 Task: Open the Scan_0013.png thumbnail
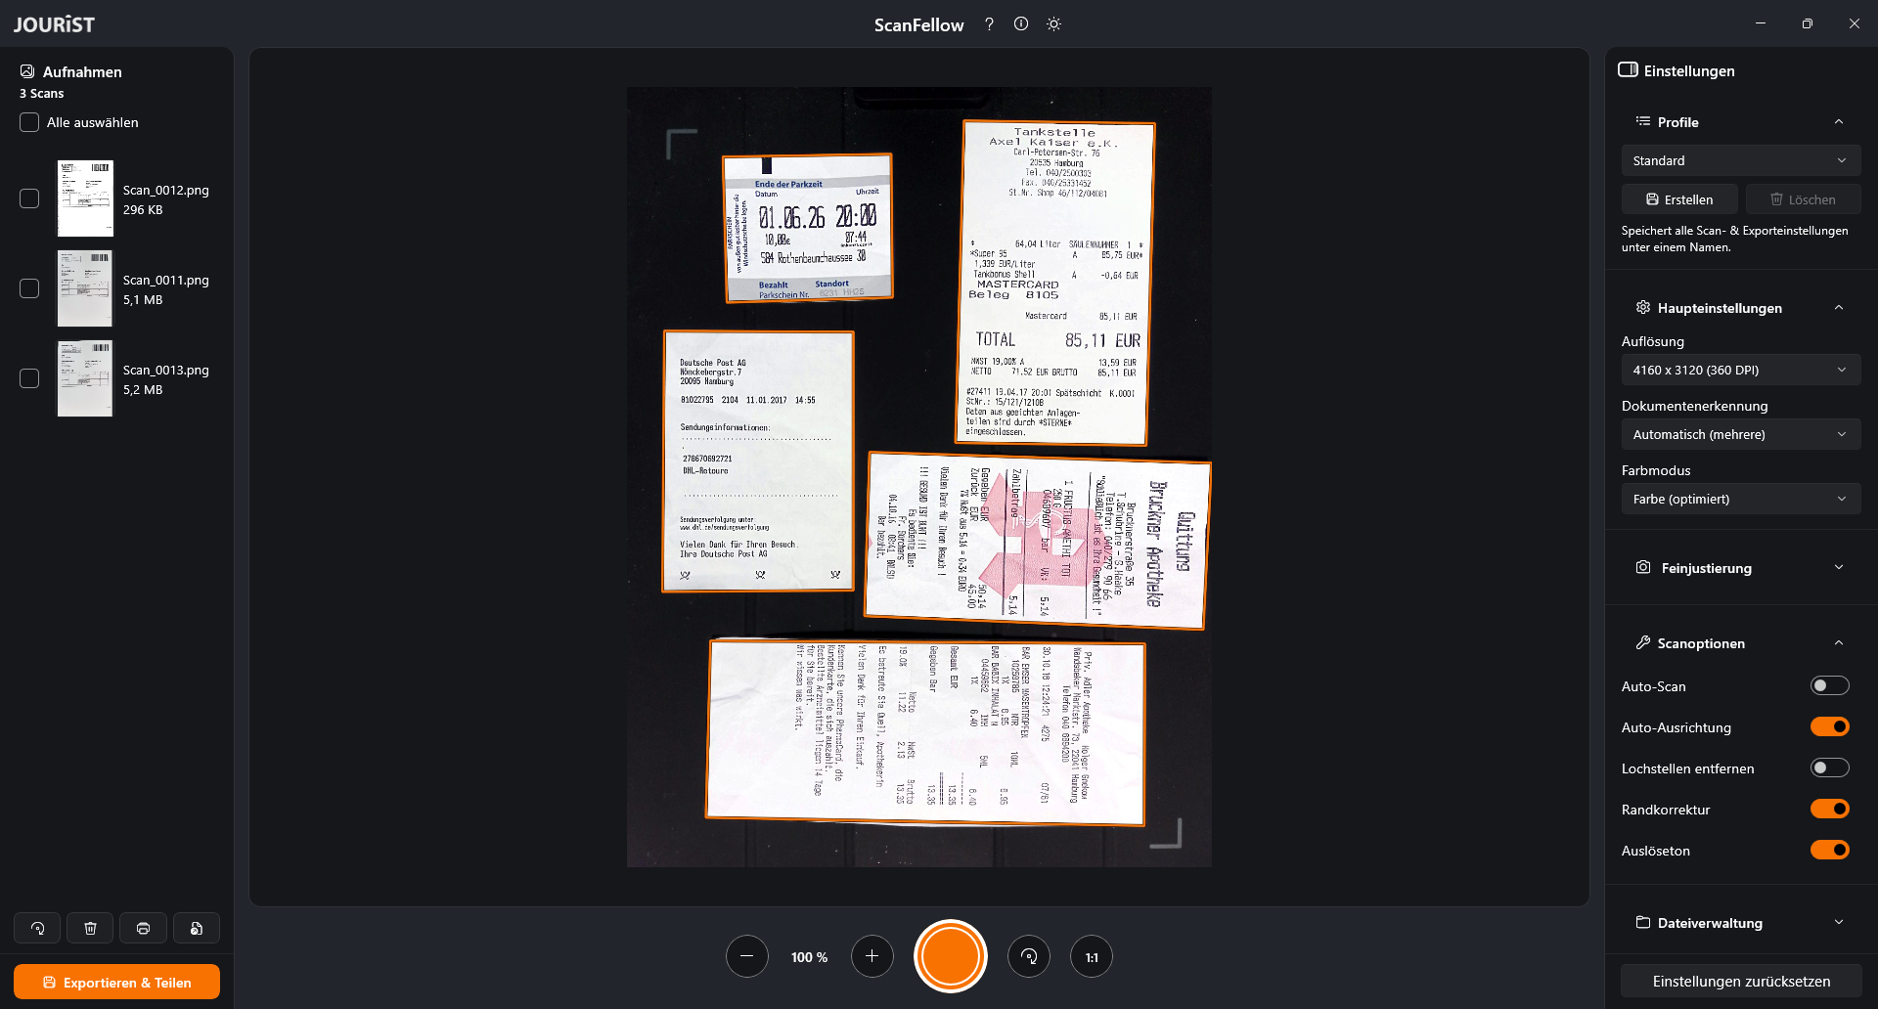tap(85, 378)
